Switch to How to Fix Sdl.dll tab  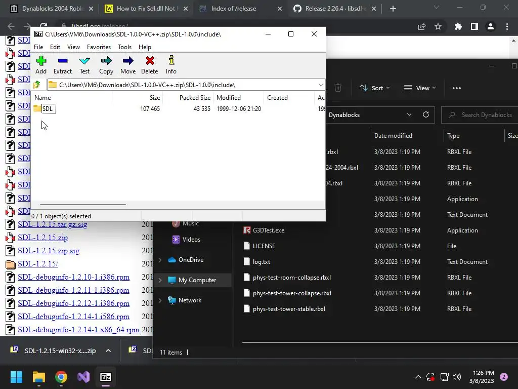(x=147, y=9)
